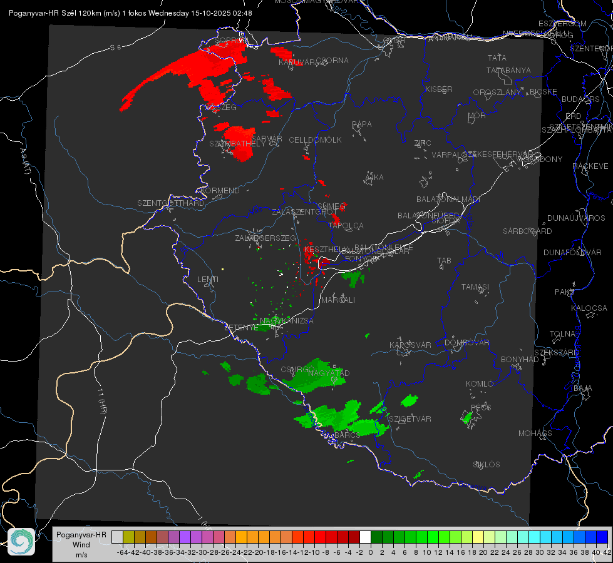Screen dimensions: 613x563
Task: Click the CELLDOMOLK town label
Action: point(315,140)
